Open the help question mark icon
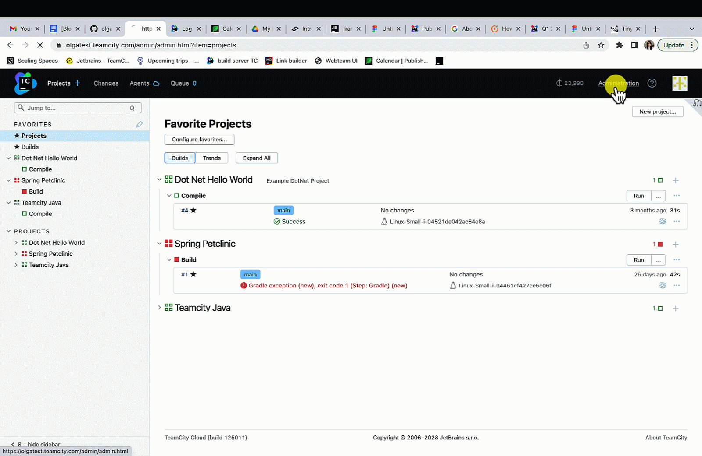Screen dimensions: 702x456 coord(652,83)
